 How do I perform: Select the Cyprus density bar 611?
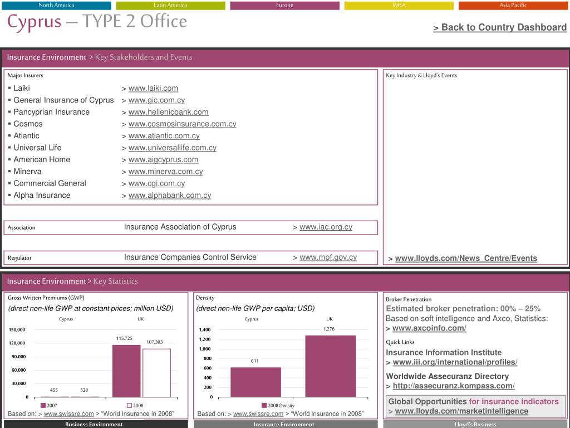(x=255, y=382)
